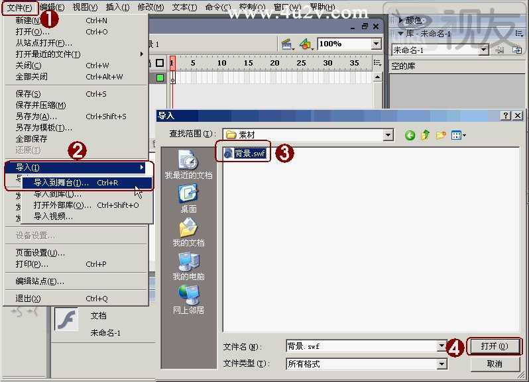Click the green back navigation icon
This screenshot has height=382, width=529.
click(x=410, y=136)
